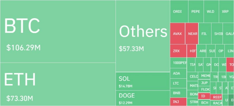Viewport: 234px width, 106px height.
Task: Select the red ID tile
Action: pos(204,96)
